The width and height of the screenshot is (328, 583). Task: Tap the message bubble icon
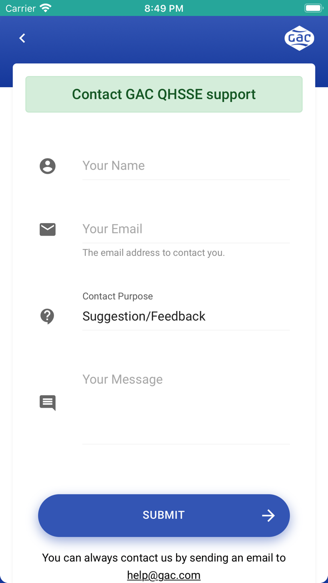(47, 403)
